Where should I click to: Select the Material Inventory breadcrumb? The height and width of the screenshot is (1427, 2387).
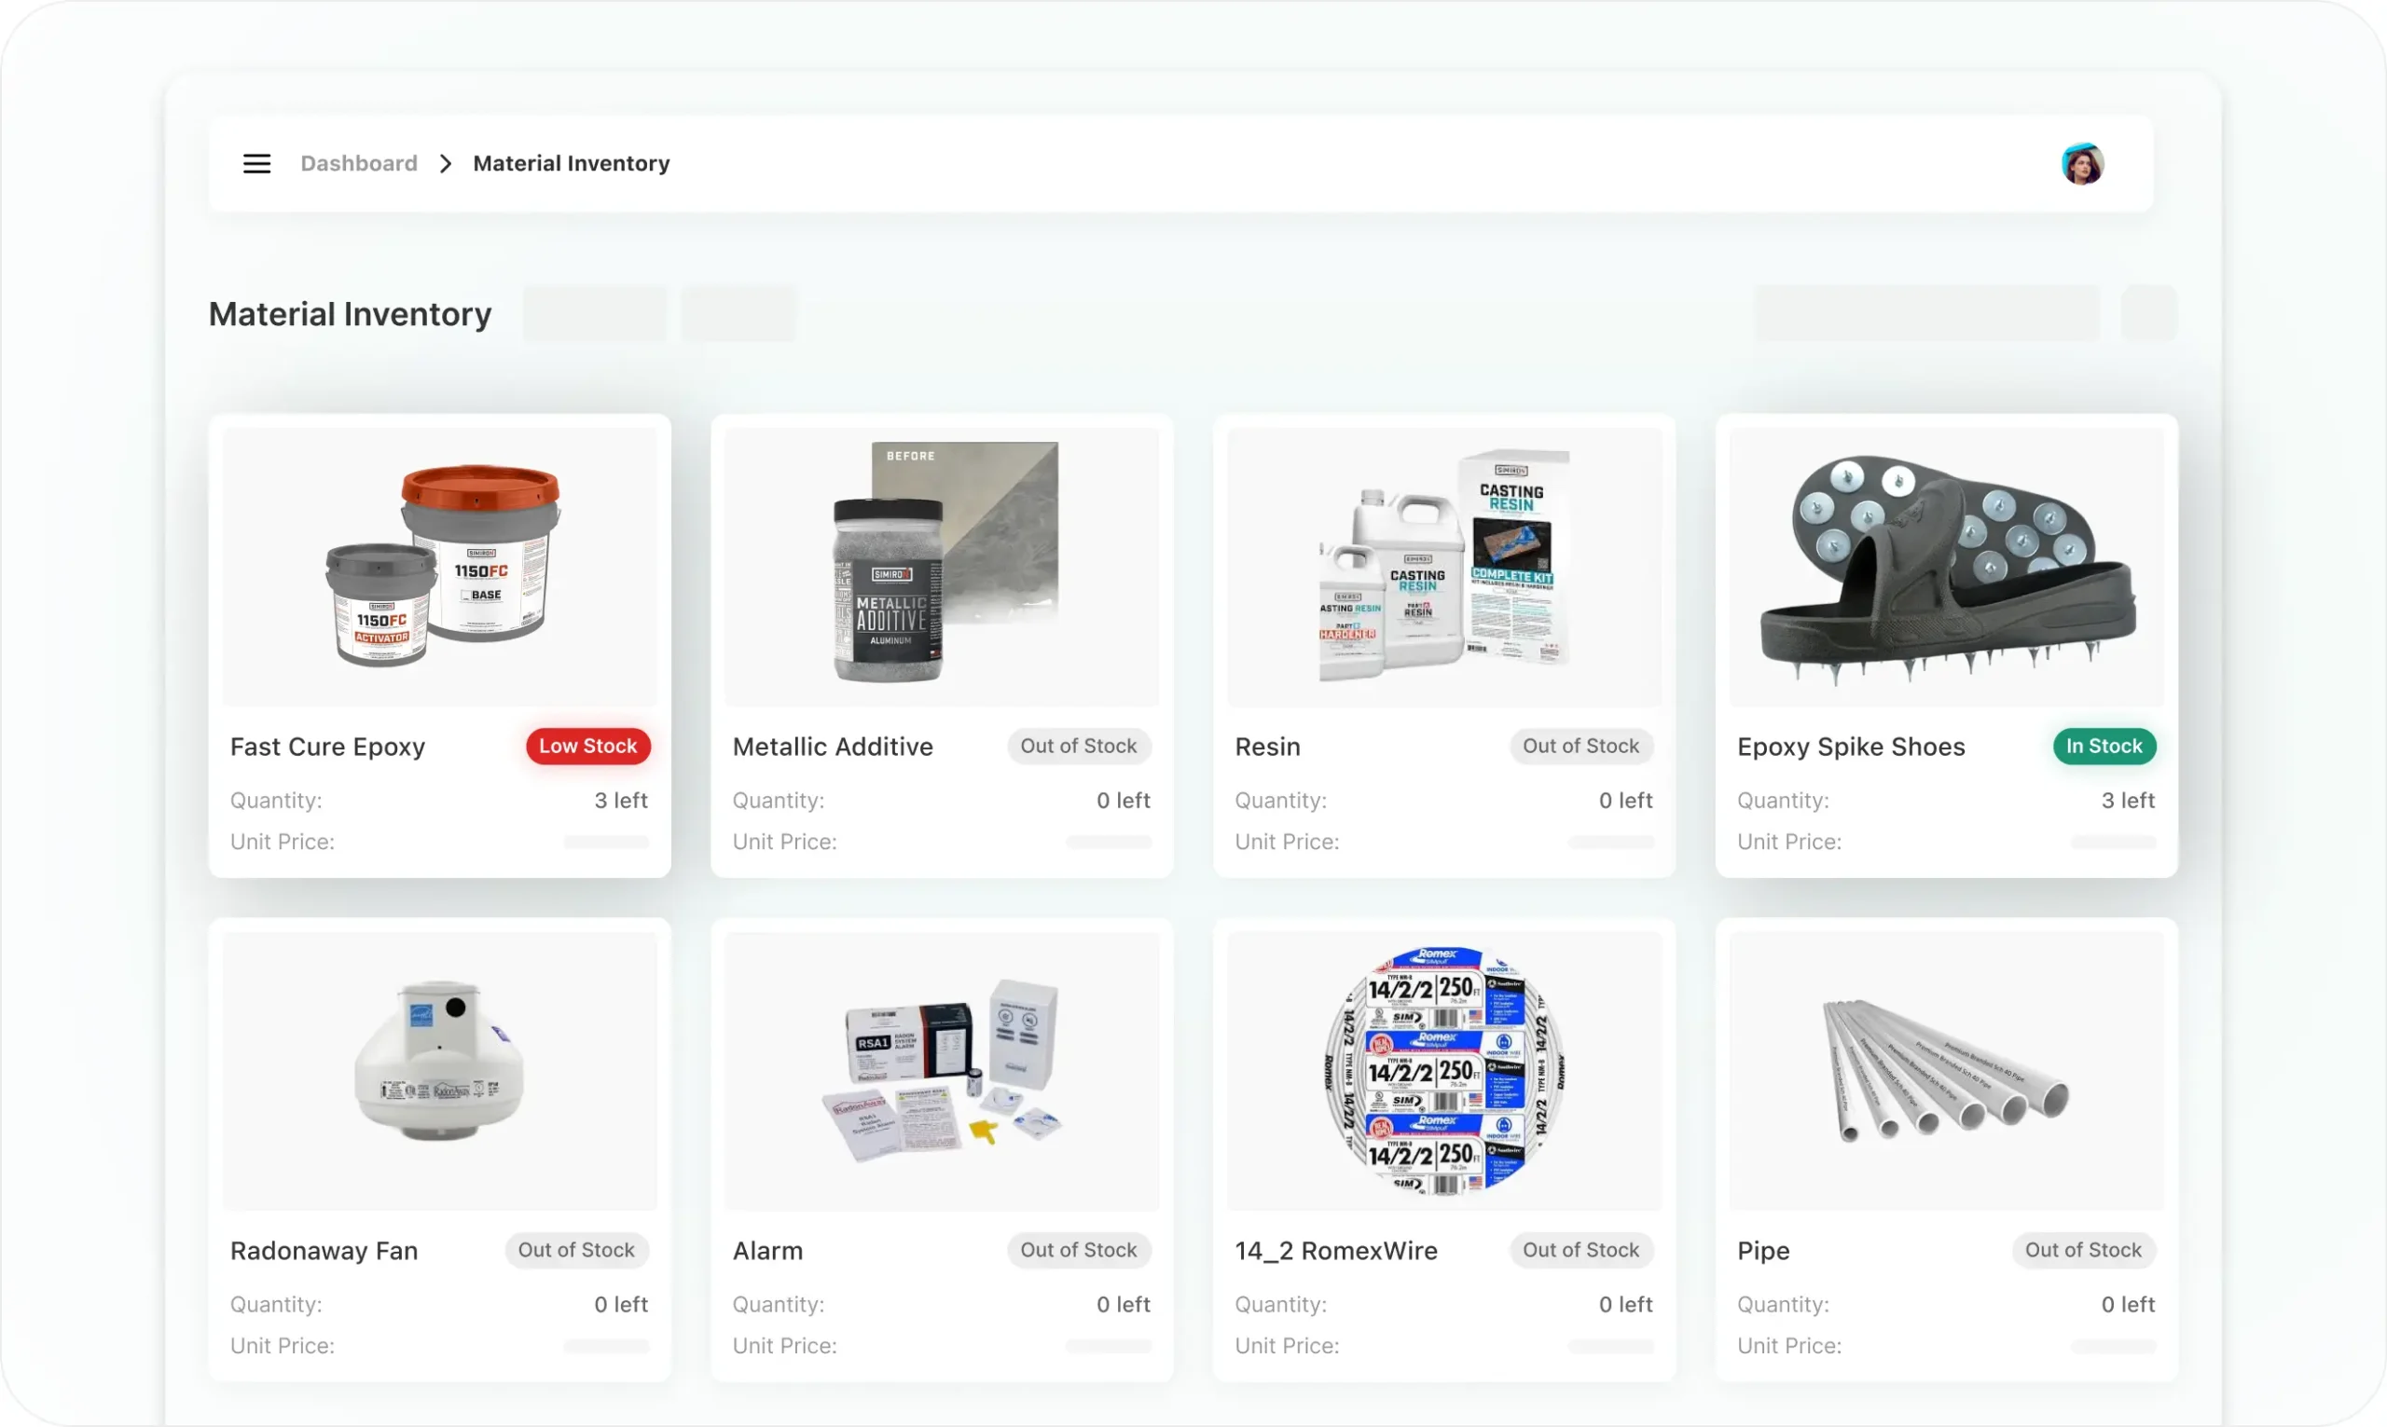[572, 163]
